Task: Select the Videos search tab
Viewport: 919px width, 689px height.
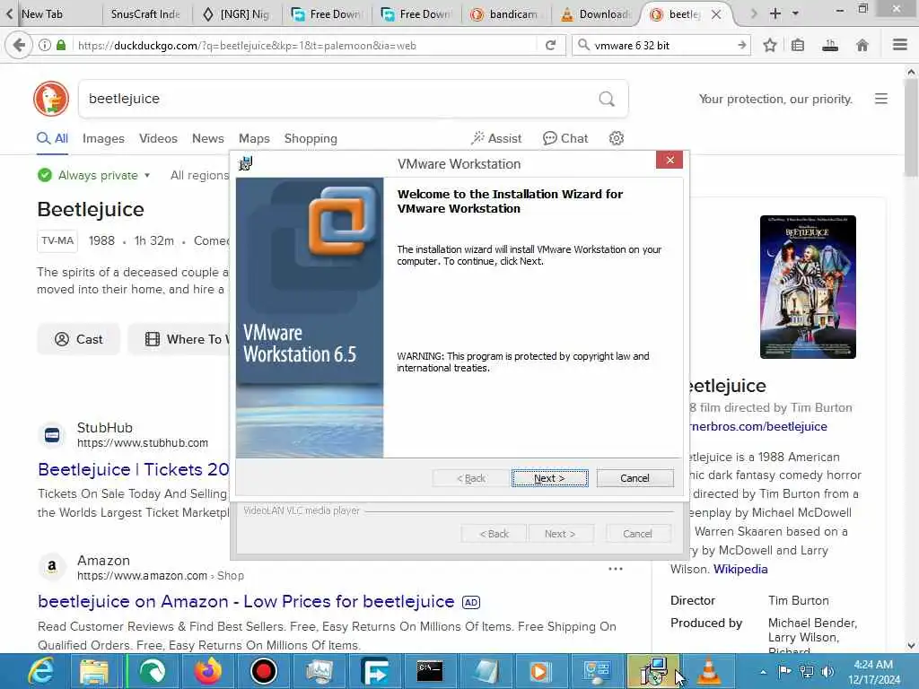Action: tap(158, 138)
